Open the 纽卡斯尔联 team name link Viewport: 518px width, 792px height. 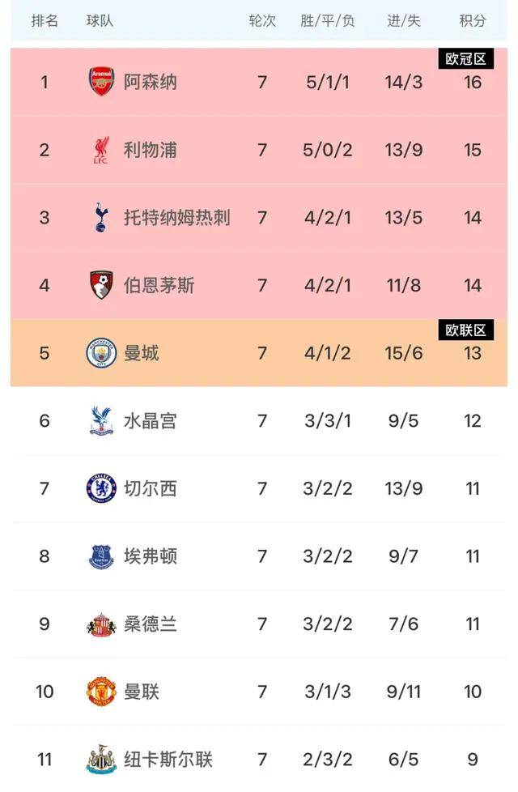tap(168, 760)
